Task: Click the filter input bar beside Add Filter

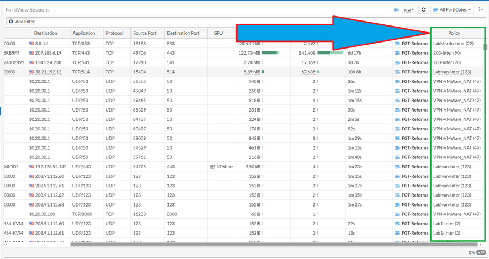Action: click(x=260, y=22)
